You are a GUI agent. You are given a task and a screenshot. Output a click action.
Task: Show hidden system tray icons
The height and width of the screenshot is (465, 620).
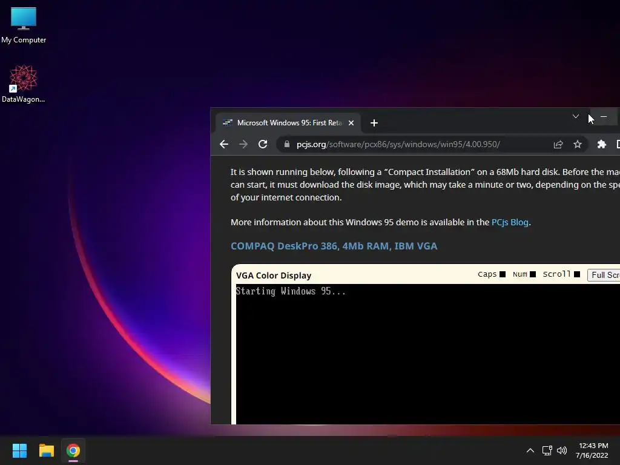coord(530,450)
